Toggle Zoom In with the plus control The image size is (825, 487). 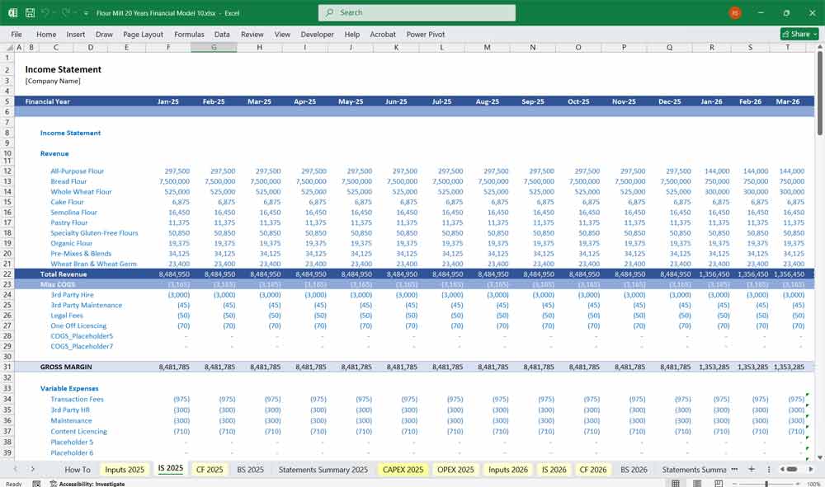pyautogui.click(x=798, y=483)
